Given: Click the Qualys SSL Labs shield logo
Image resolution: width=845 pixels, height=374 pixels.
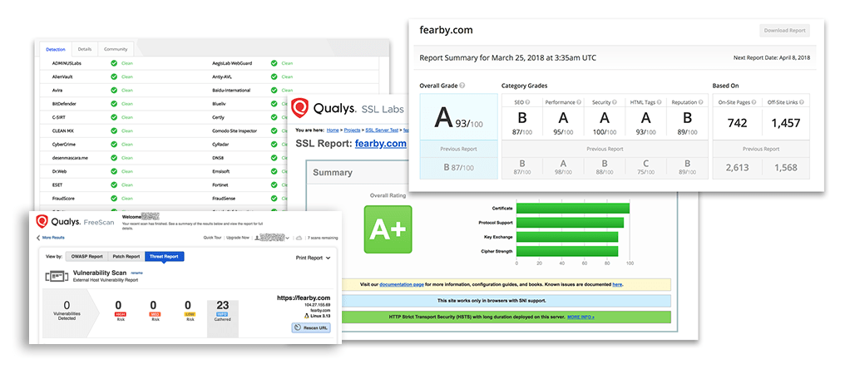Looking at the screenshot, I should 302,110.
